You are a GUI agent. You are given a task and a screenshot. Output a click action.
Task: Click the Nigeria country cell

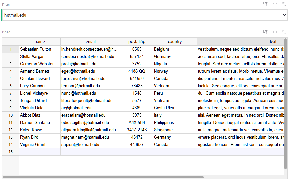(175, 64)
